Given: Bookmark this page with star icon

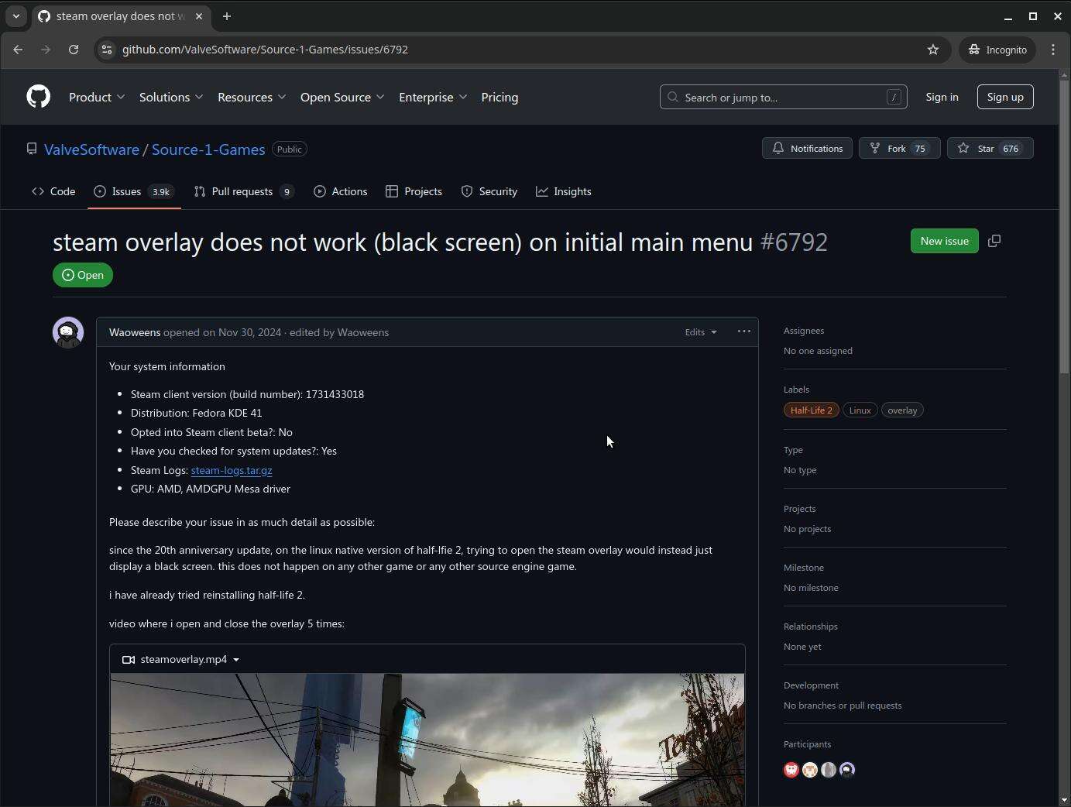Looking at the screenshot, I should point(933,50).
